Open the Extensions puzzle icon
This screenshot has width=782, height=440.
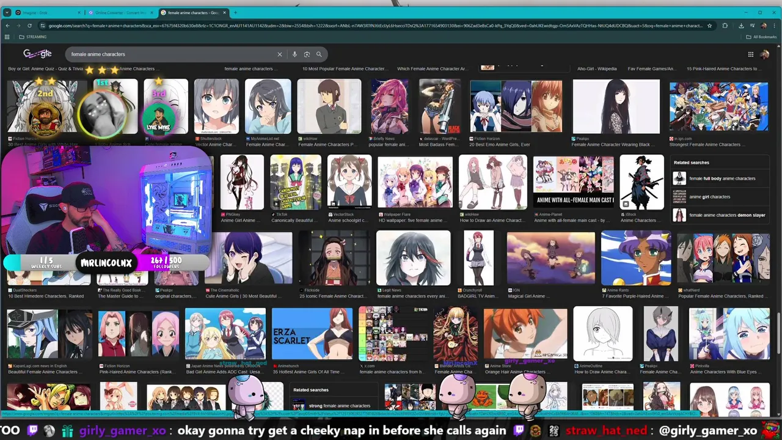[725, 26]
